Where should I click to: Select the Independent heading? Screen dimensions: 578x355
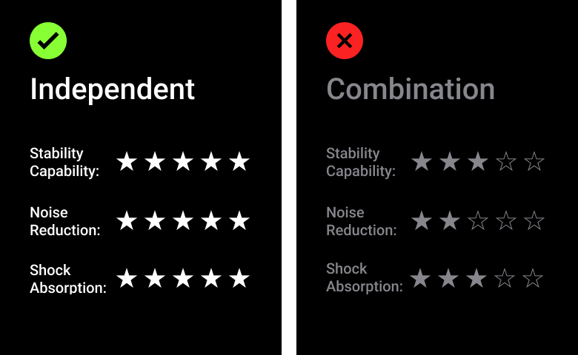coord(113,89)
